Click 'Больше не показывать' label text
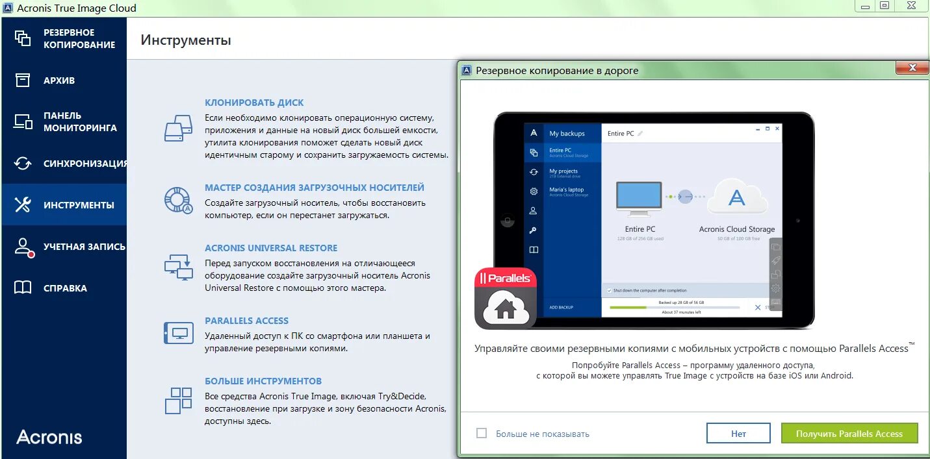 coord(543,434)
